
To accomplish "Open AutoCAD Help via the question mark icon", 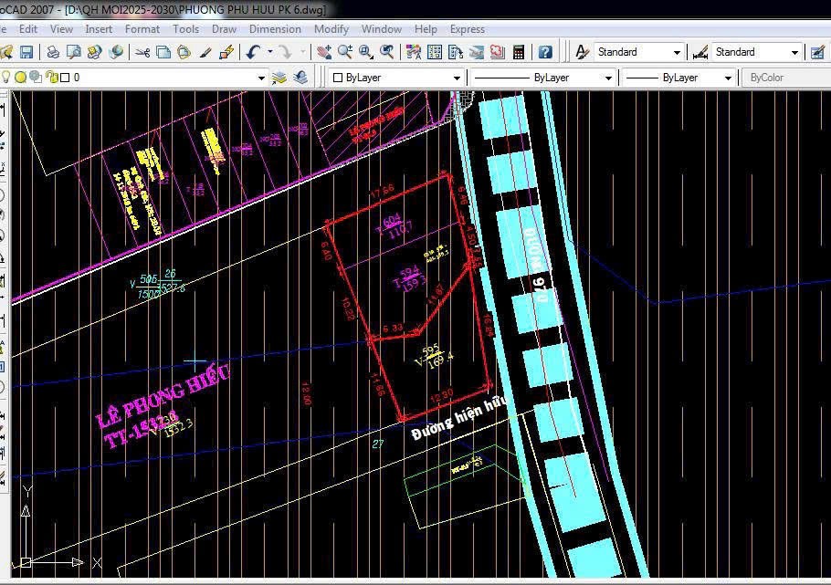I will pyautogui.click(x=545, y=52).
